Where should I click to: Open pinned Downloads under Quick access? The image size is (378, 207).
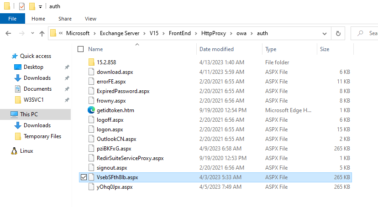(37, 78)
